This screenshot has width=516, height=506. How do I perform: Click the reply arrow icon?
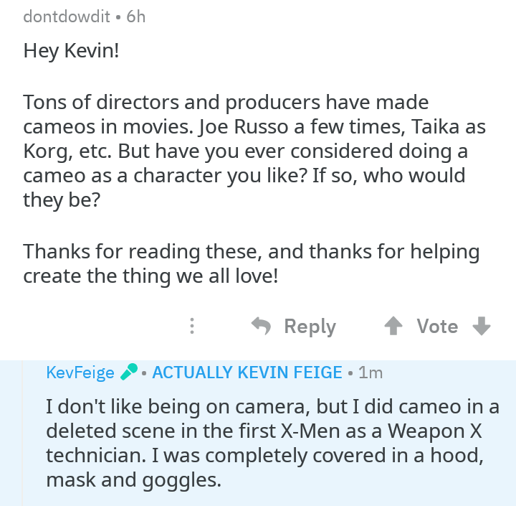coord(262,326)
